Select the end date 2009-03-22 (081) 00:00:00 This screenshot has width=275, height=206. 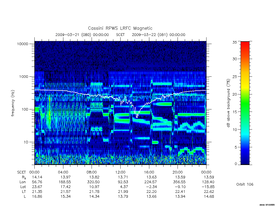coord(158,35)
